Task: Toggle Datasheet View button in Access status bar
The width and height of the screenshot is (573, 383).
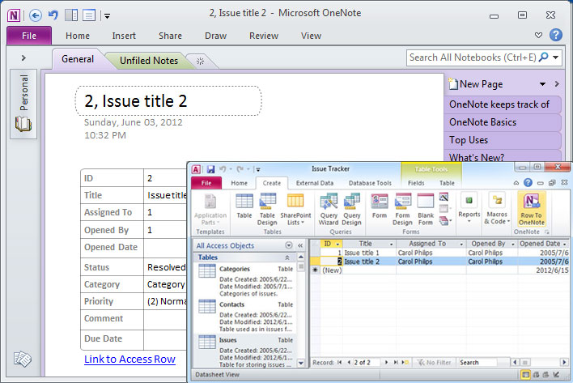Action: (527, 376)
